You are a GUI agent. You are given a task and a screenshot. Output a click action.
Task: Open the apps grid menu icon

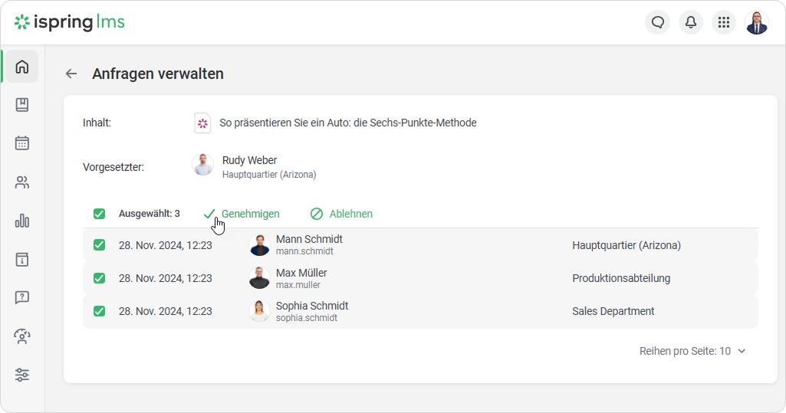[723, 22]
